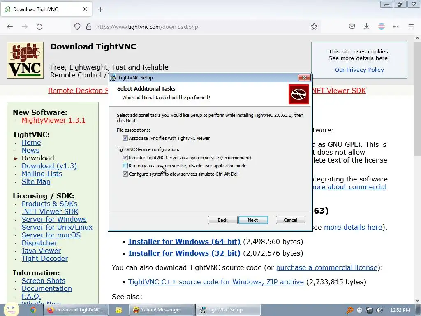Uncheck Register TightVNC Server as system service

point(125,158)
